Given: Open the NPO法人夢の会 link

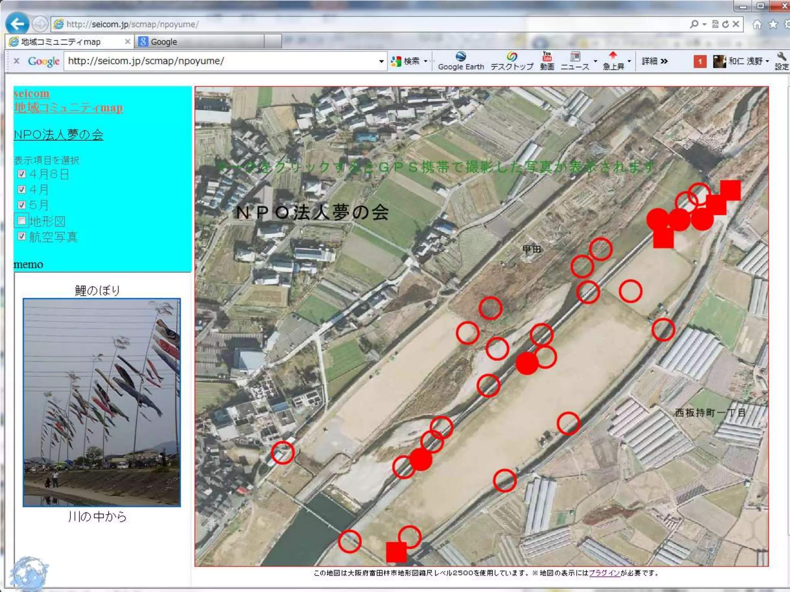Looking at the screenshot, I should pyautogui.click(x=59, y=135).
